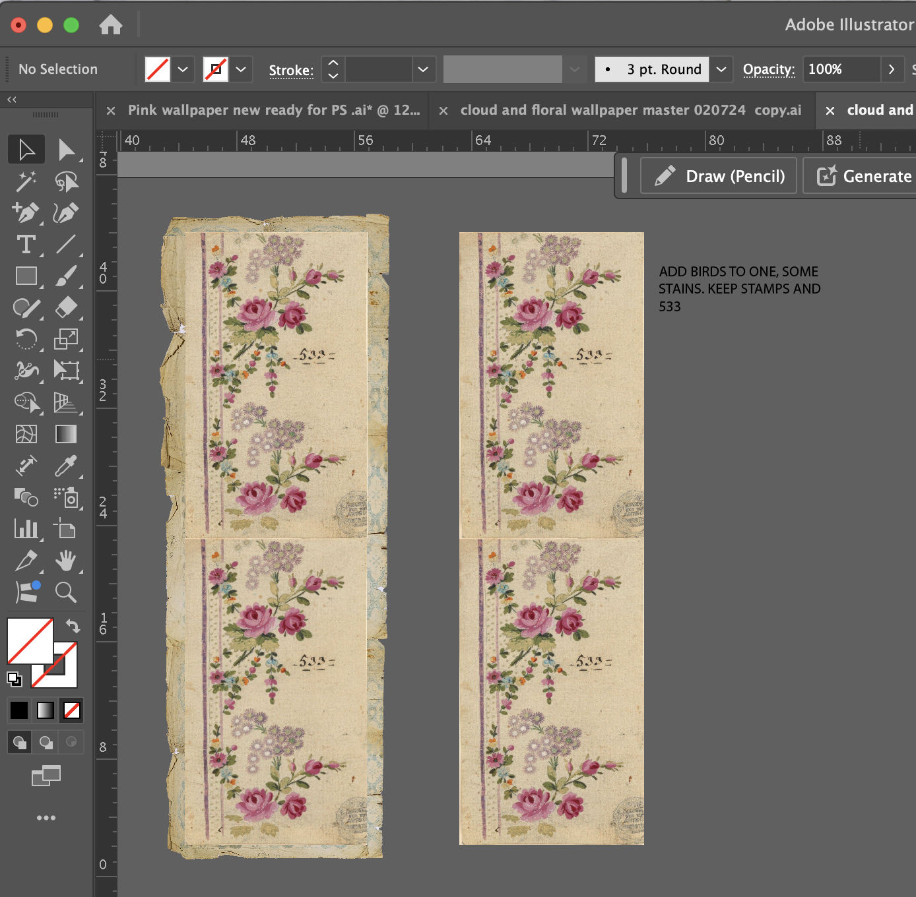Choose the Magic Wand tool
The image size is (916, 897).
click(x=26, y=181)
